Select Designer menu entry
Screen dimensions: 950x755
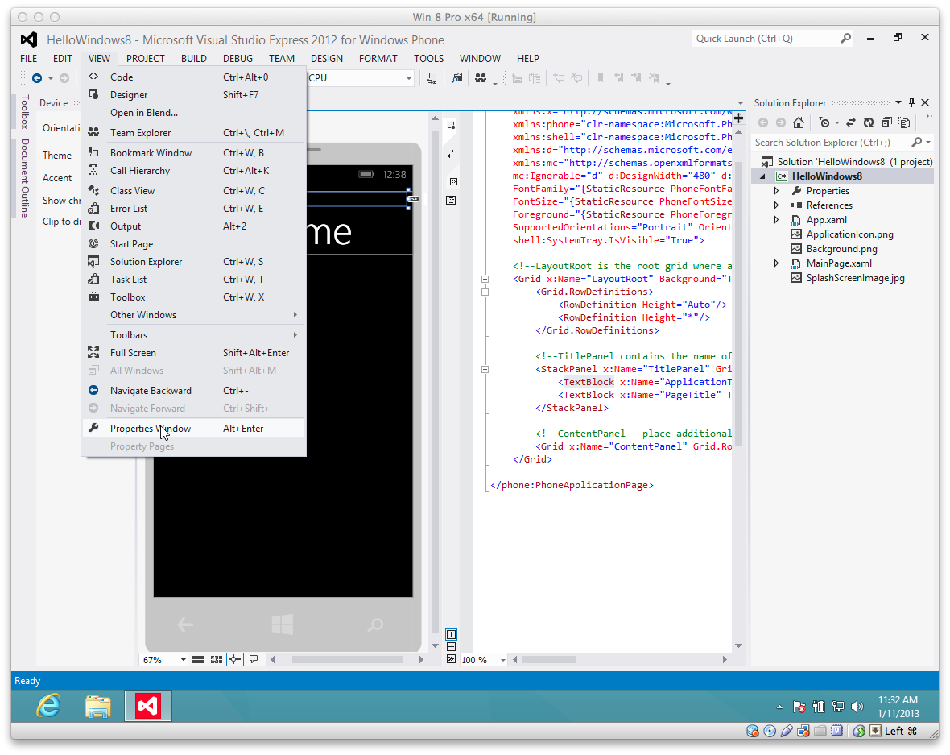(193, 94)
